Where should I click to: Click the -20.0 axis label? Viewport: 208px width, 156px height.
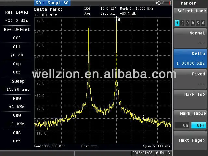[39, 20]
